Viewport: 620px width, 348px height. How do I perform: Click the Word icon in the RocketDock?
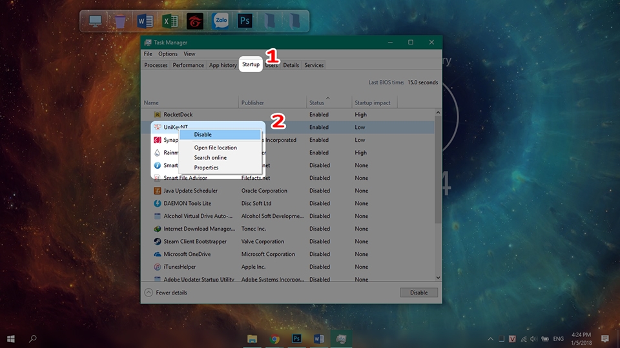(x=145, y=21)
